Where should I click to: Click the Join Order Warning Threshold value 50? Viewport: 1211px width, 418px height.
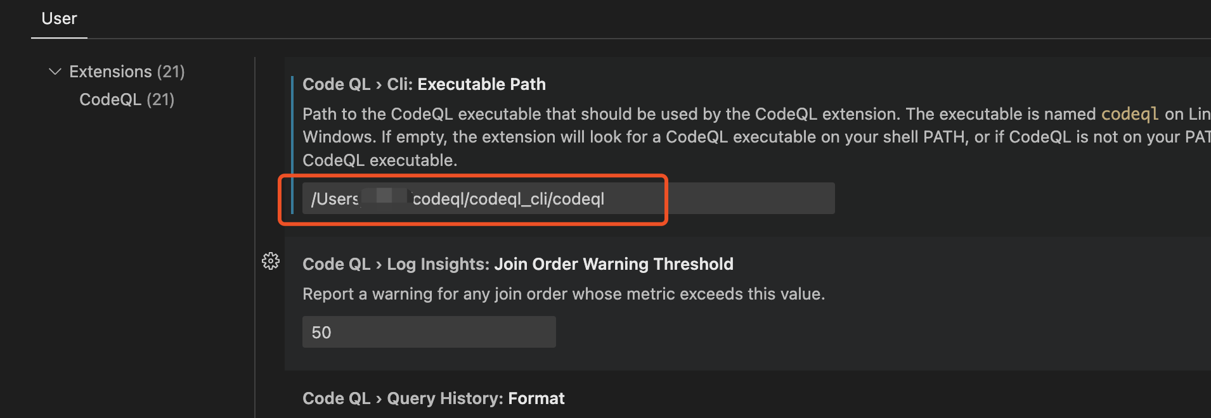coord(429,331)
